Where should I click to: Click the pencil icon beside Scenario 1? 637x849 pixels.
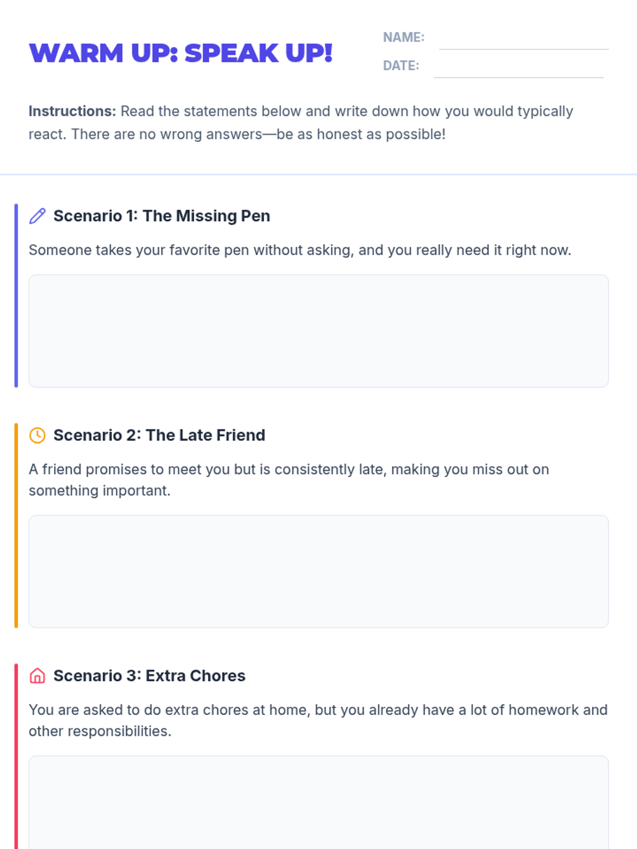tap(37, 216)
